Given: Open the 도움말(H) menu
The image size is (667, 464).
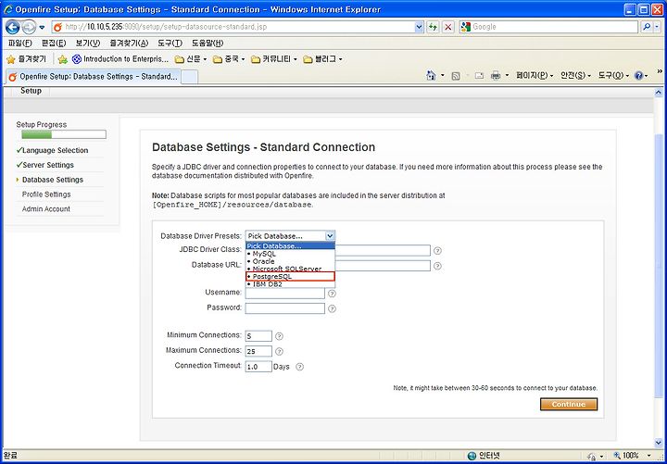Looking at the screenshot, I should (208, 43).
